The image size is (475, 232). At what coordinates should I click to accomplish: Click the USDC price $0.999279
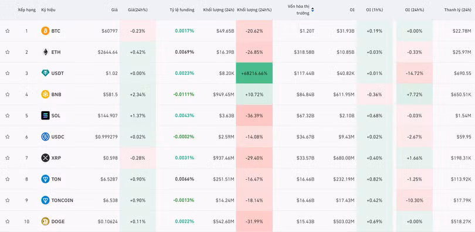point(106,137)
